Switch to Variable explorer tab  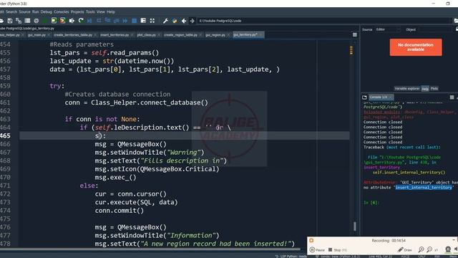(406, 88)
